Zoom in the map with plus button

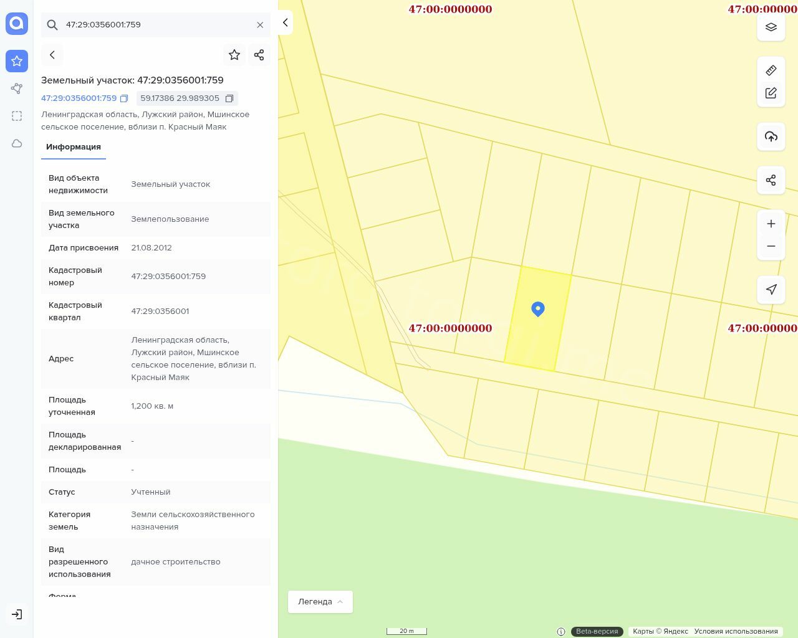[x=771, y=224]
